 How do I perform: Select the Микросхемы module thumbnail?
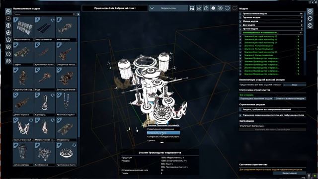point(66,129)
